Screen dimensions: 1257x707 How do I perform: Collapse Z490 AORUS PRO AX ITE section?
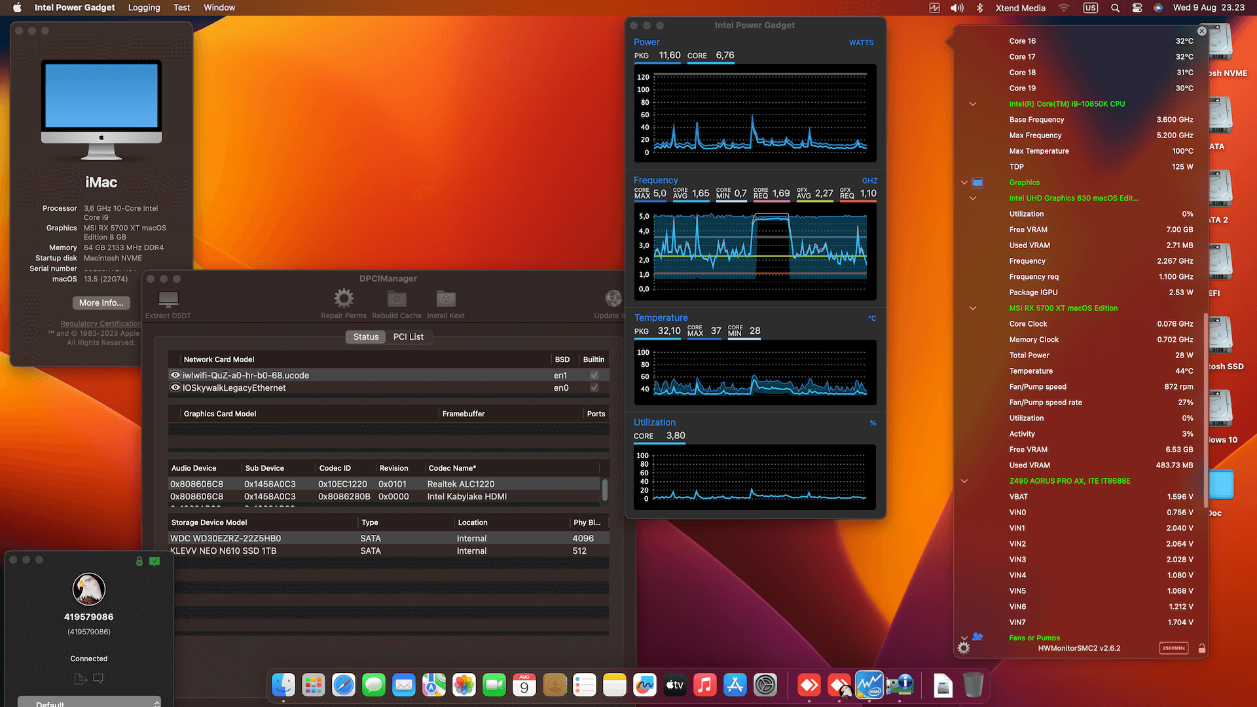tap(964, 481)
